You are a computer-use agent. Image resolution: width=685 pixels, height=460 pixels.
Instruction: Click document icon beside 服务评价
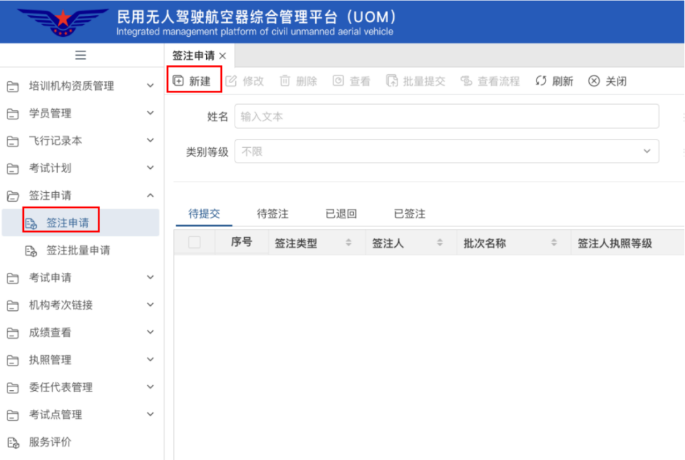click(x=13, y=443)
